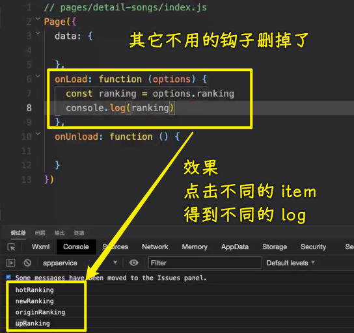Select the Storage tab
The image size is (354, 333).
click(x=275, y=246)
